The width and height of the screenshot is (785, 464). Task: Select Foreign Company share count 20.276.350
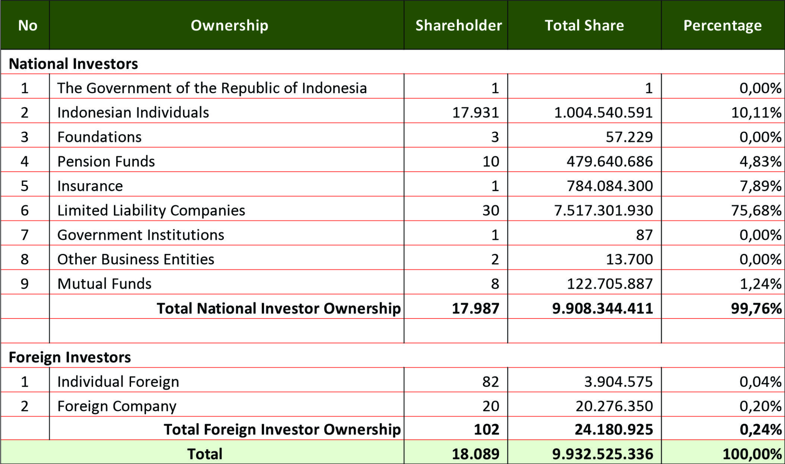(614, 406)
